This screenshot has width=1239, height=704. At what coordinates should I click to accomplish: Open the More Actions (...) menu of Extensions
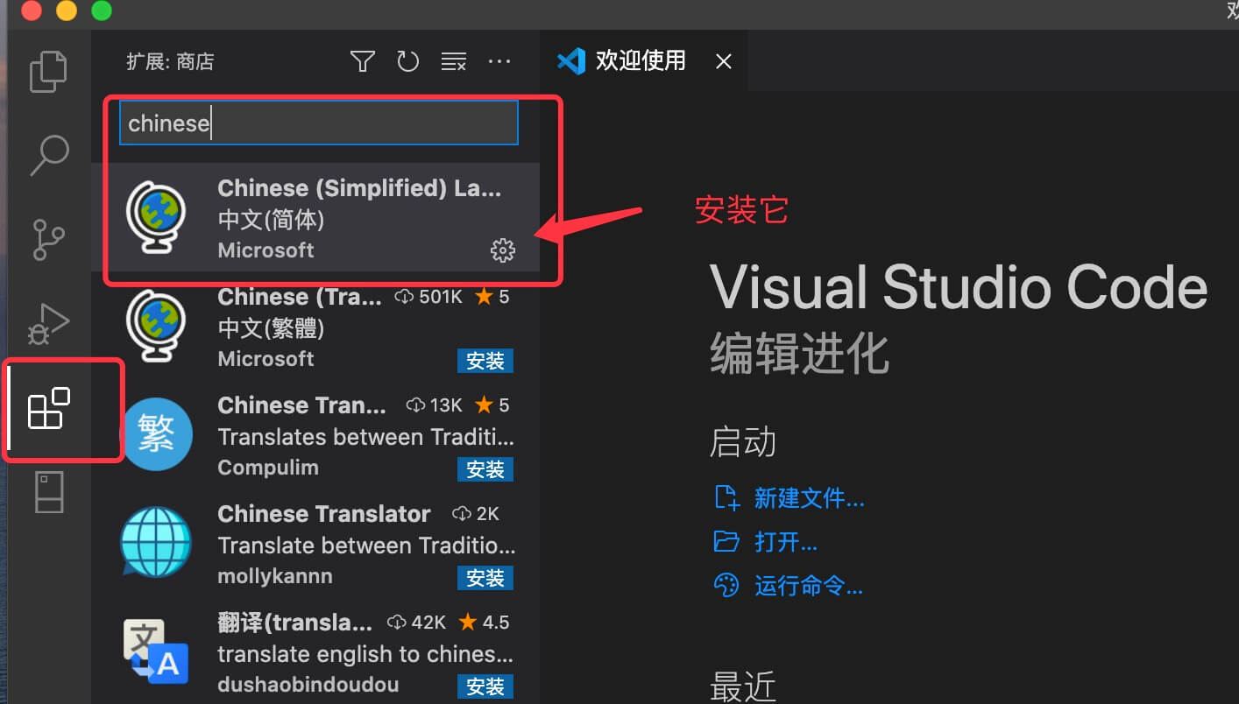[x=499, y=61]
